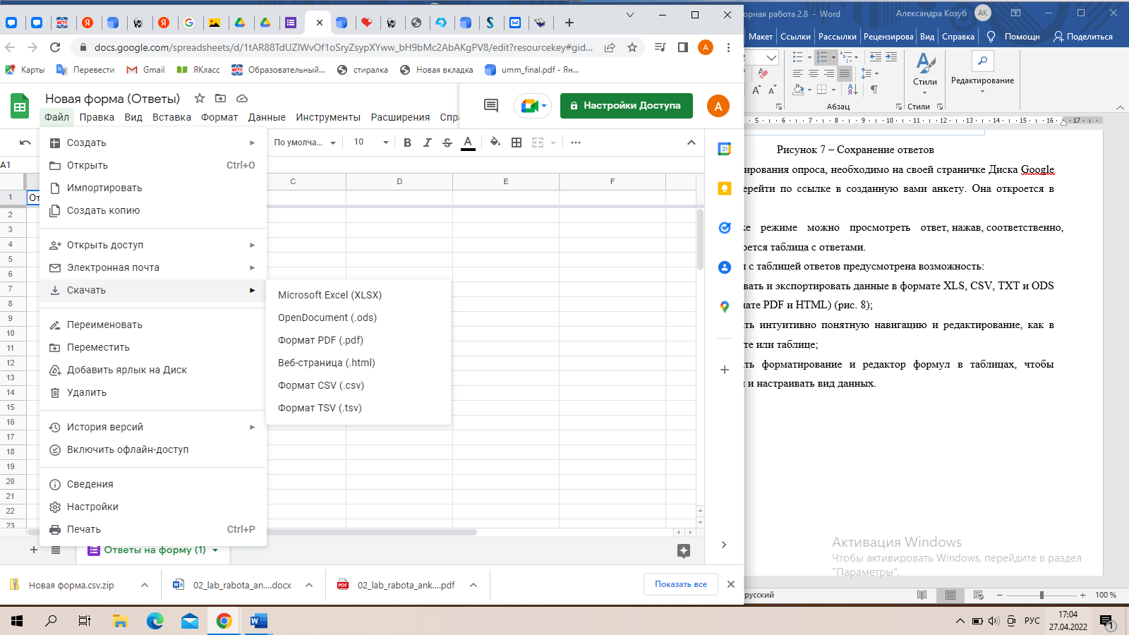Start a Google Meet call from Sheets
This screenshot has height=635, width=1129.
pos(533,106)
